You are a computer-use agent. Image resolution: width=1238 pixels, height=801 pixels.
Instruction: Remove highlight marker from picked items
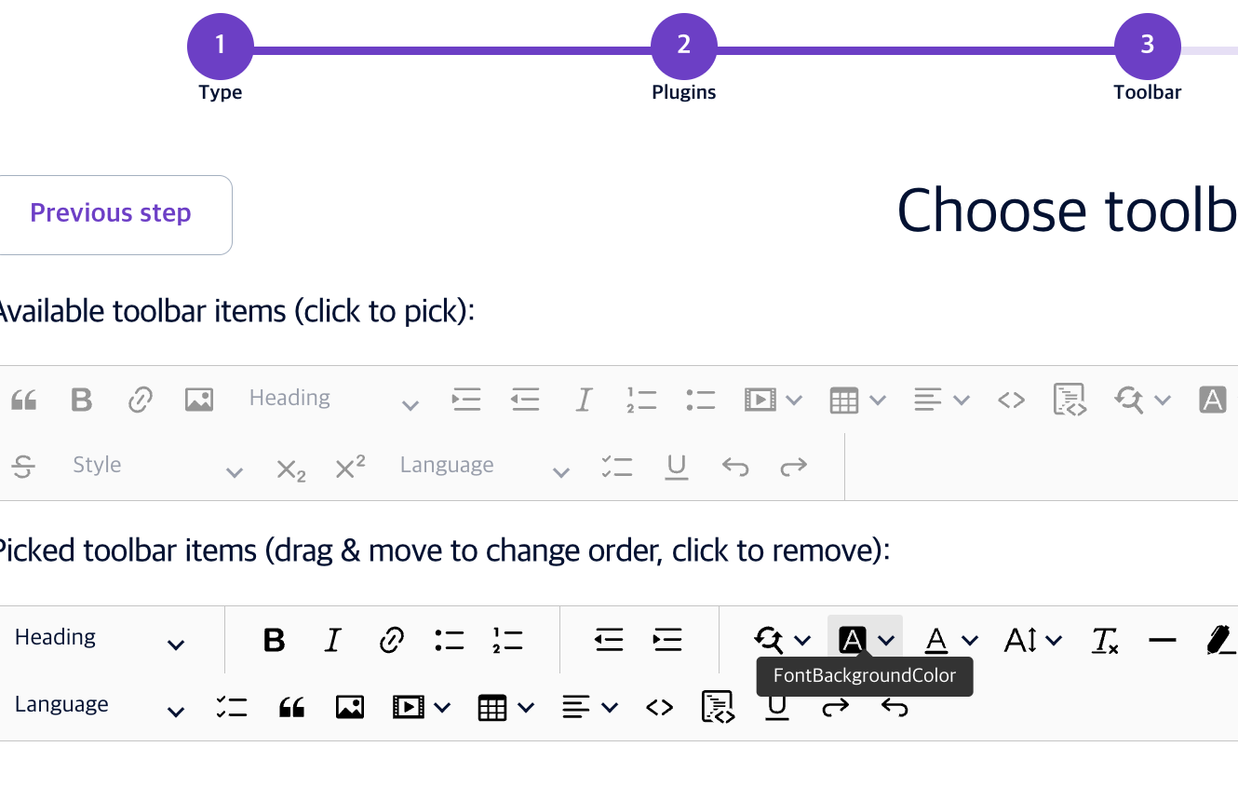pyautogui.click(x=1220, y=640)
